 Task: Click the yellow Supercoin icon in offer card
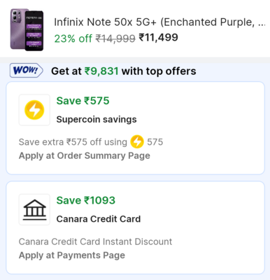34,110
